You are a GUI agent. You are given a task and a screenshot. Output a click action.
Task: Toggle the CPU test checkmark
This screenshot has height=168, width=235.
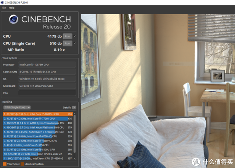click(x=75, y=36)
